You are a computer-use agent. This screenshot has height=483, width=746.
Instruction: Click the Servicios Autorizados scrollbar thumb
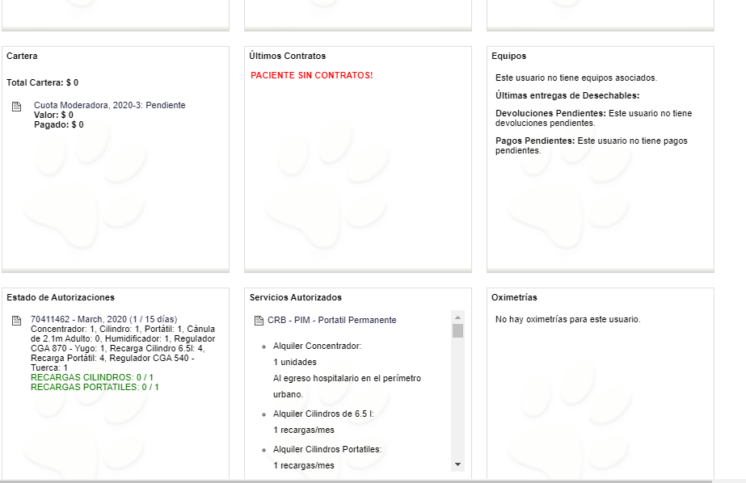coord(457,331)
